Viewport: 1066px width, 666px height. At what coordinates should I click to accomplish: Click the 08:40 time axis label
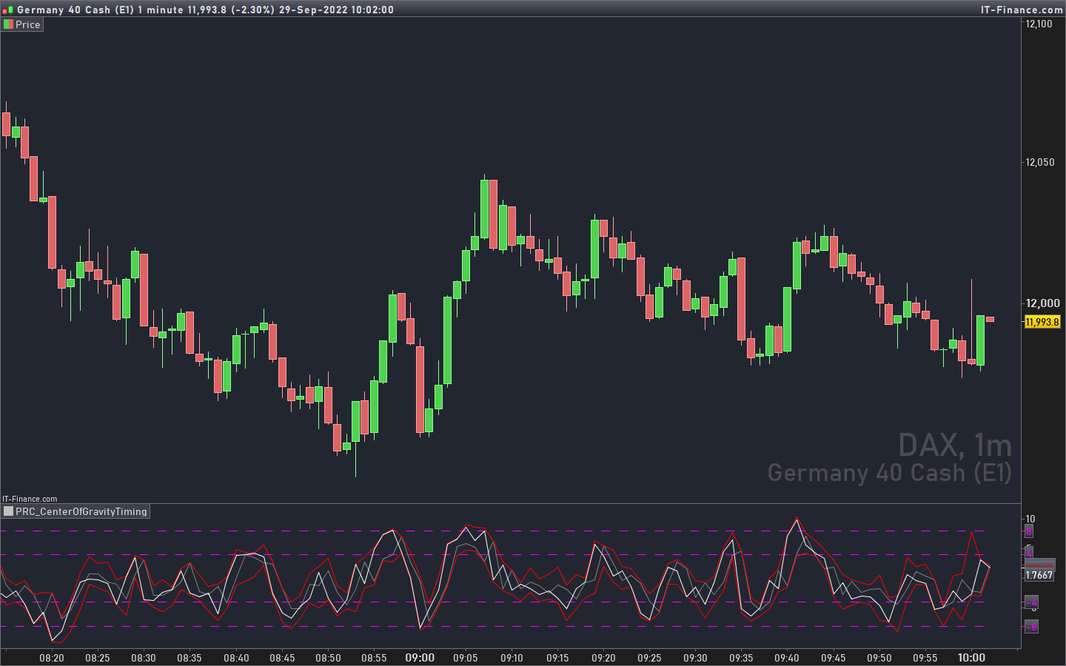[x=236, y=658]
